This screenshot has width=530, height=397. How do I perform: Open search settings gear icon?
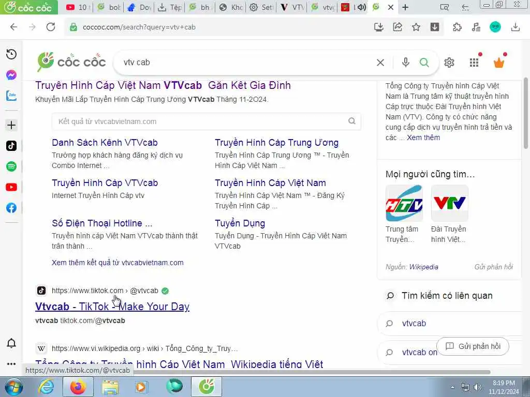coord(449,63)
